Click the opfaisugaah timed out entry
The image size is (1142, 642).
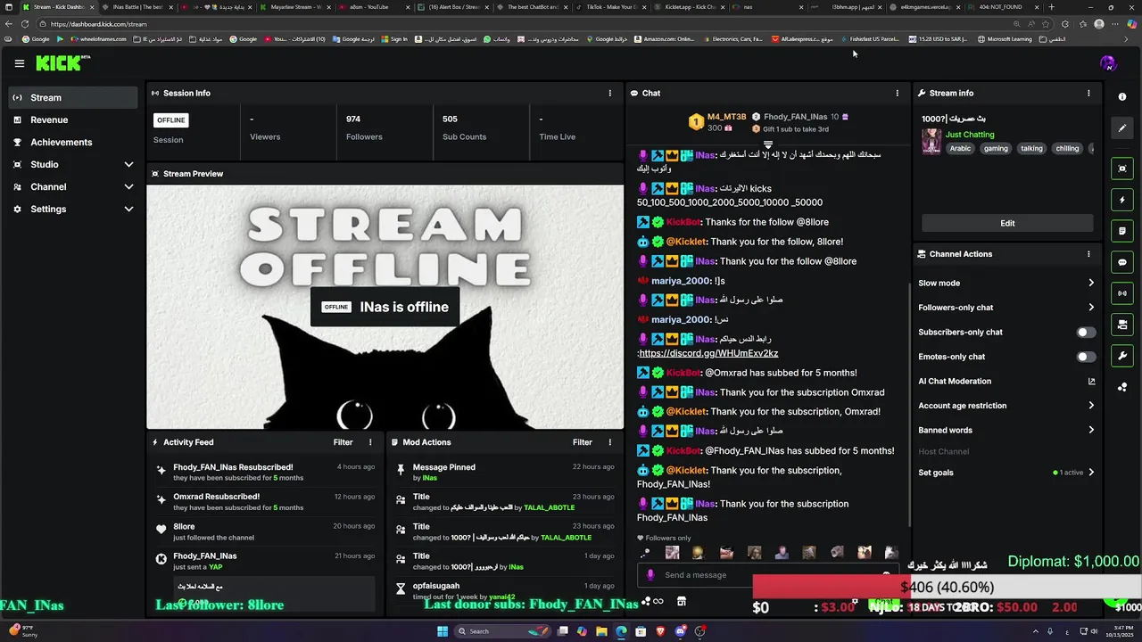point(505,591)
